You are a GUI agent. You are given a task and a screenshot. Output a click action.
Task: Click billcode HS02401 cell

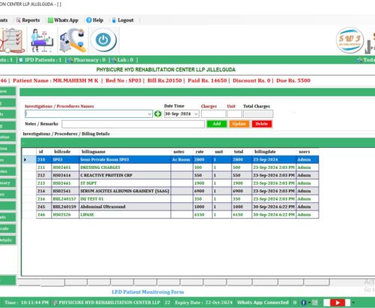65,168
